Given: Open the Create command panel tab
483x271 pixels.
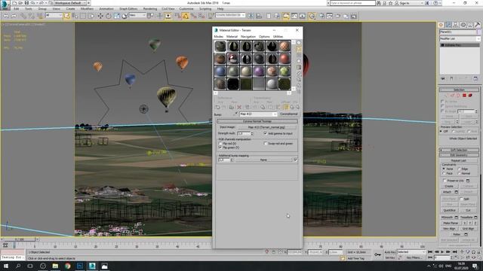Looking at the screenshot, I should 441,25.
